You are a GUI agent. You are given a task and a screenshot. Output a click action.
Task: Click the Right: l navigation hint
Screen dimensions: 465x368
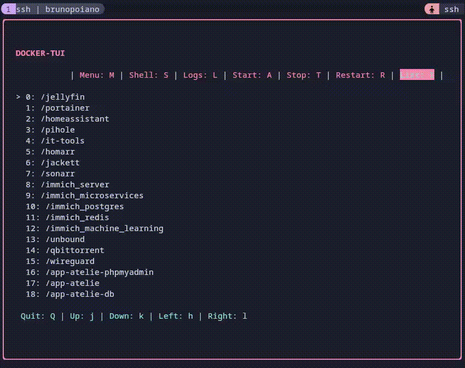[x=229, y=316]
